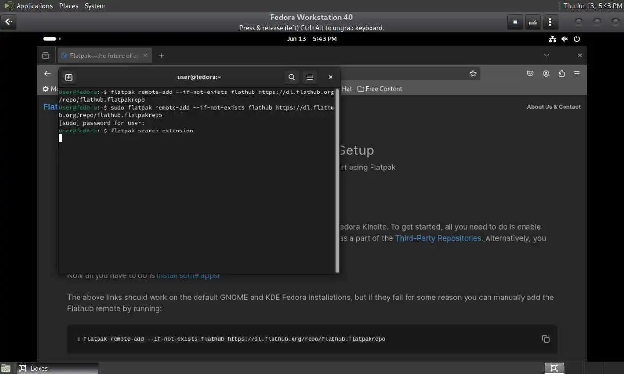Screen dimensions: 624x374
Task: Click the Fedora network status icon
Action: 552,39
